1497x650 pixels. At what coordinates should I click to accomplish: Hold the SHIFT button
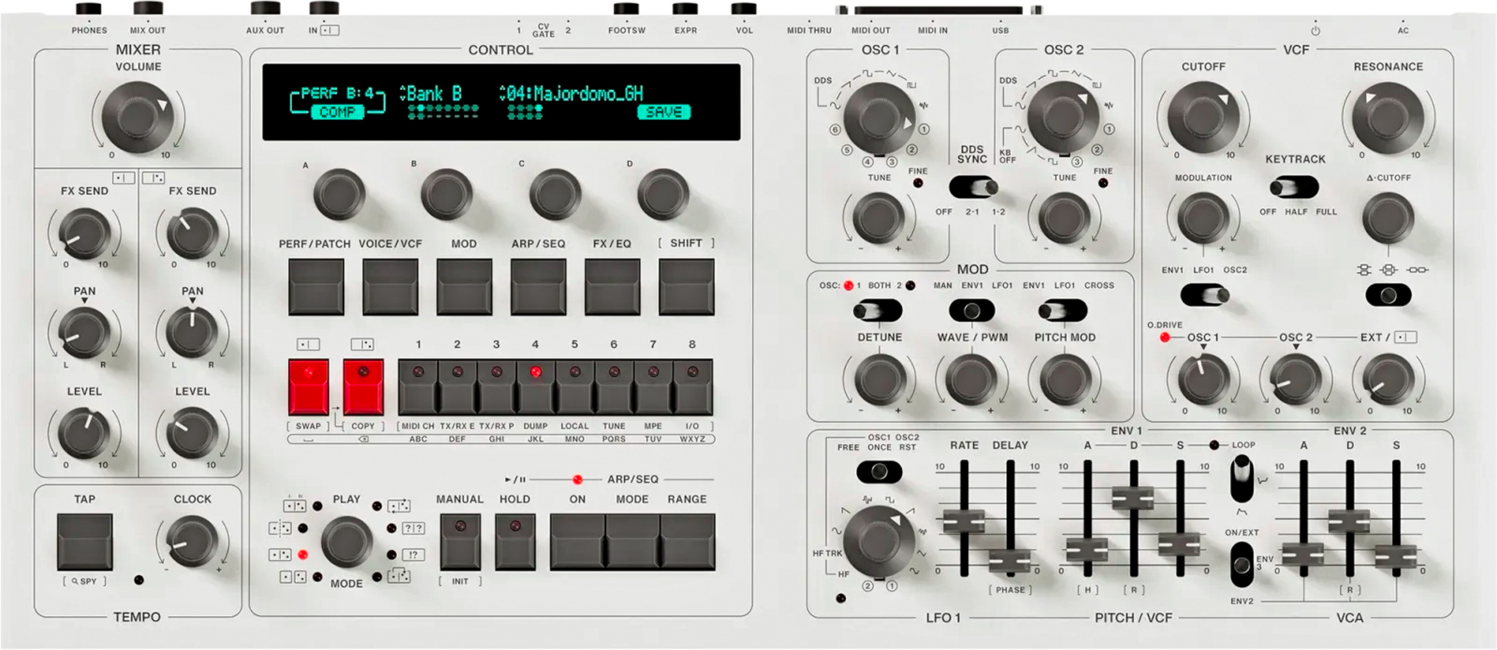click(x=686, y=287)
